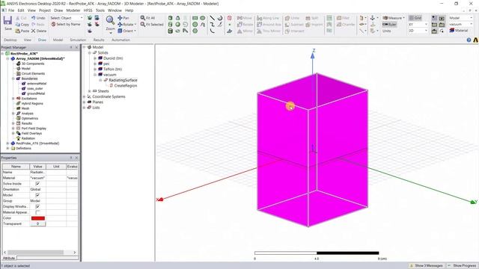This screenshot has width=479, height=269.
Task: Draw a circle sheet
Action: coord(195,25)
